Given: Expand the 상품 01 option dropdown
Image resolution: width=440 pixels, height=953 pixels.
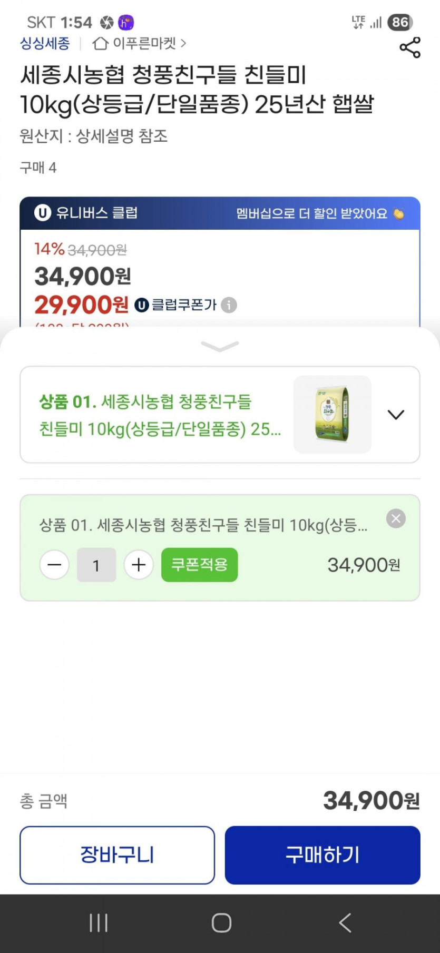Looking at the screenshot, I should pos(396,415).
